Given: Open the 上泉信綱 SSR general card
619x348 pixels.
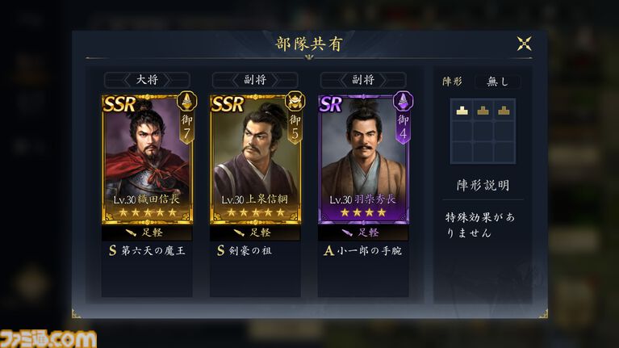Looking at the screenshot, I should (255, 159).
